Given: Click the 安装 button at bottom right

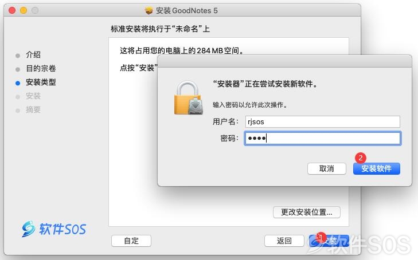Looking at the screenshot, I should coord(329,241).
